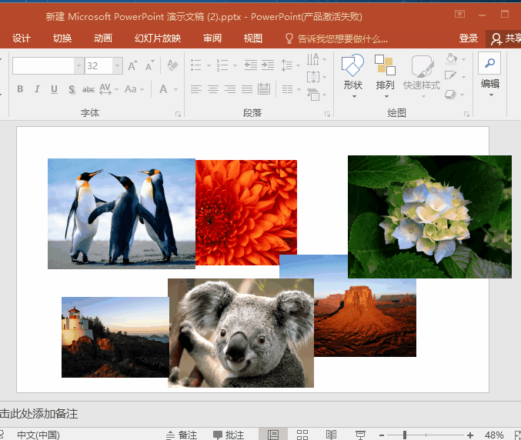Open the Editing (编辑) dropdown
This screenshot has width=521, height=440.
pos(489,75)
